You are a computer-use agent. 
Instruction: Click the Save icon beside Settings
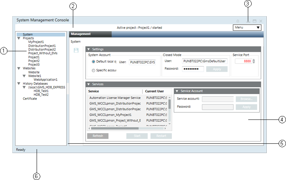click(76, 50)
